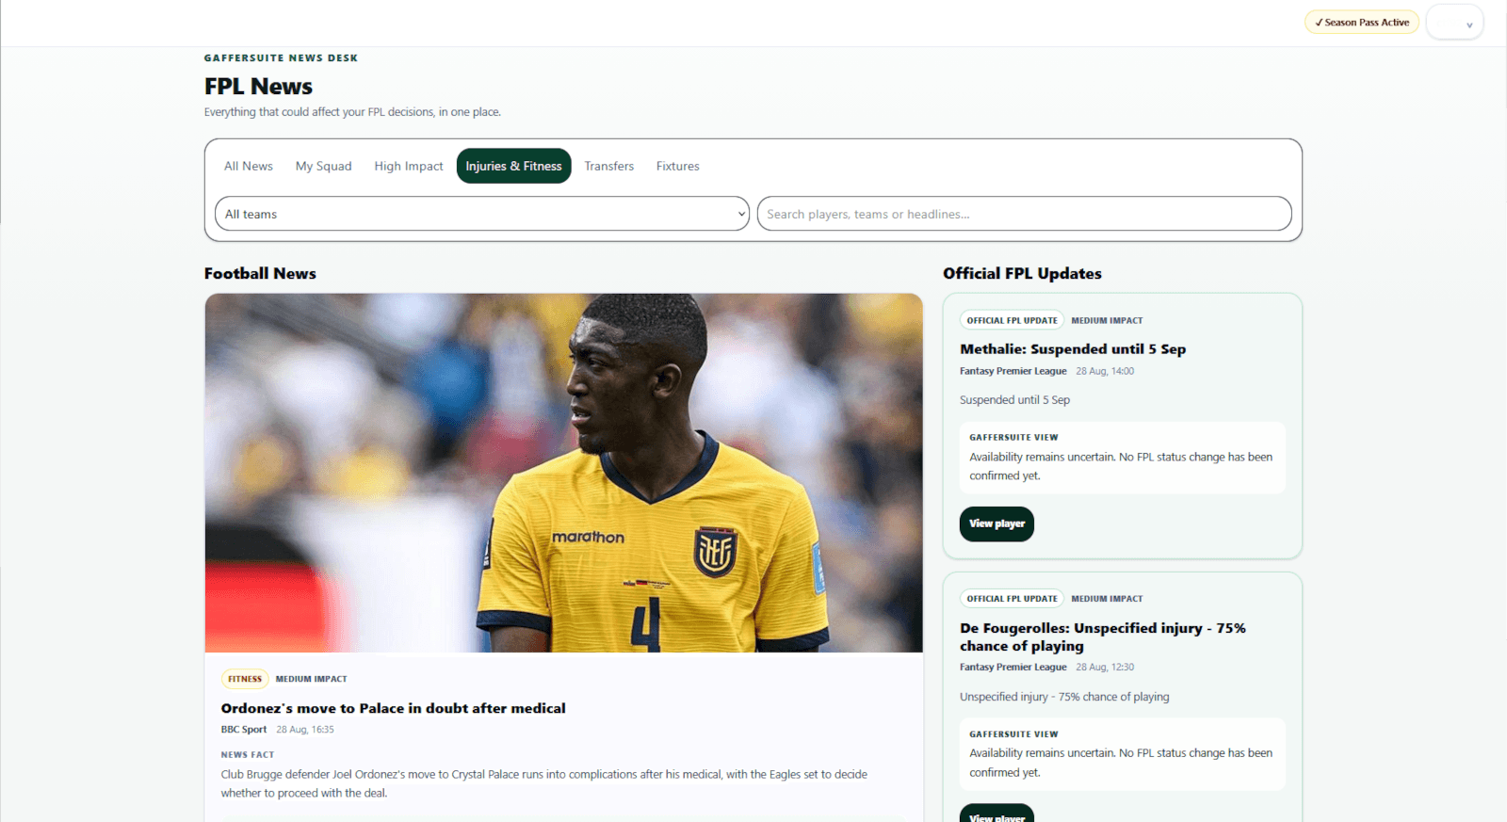Viewport: 1507px width, 822px height.
Task: Open 'Methalie: Suspended until 5 Sep' headline
Action: (1073, 348)
